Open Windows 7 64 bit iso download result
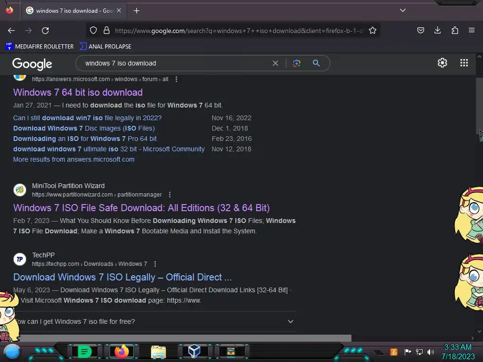The width and height of the screenshot is (483, 362). [x=78, y=92]
